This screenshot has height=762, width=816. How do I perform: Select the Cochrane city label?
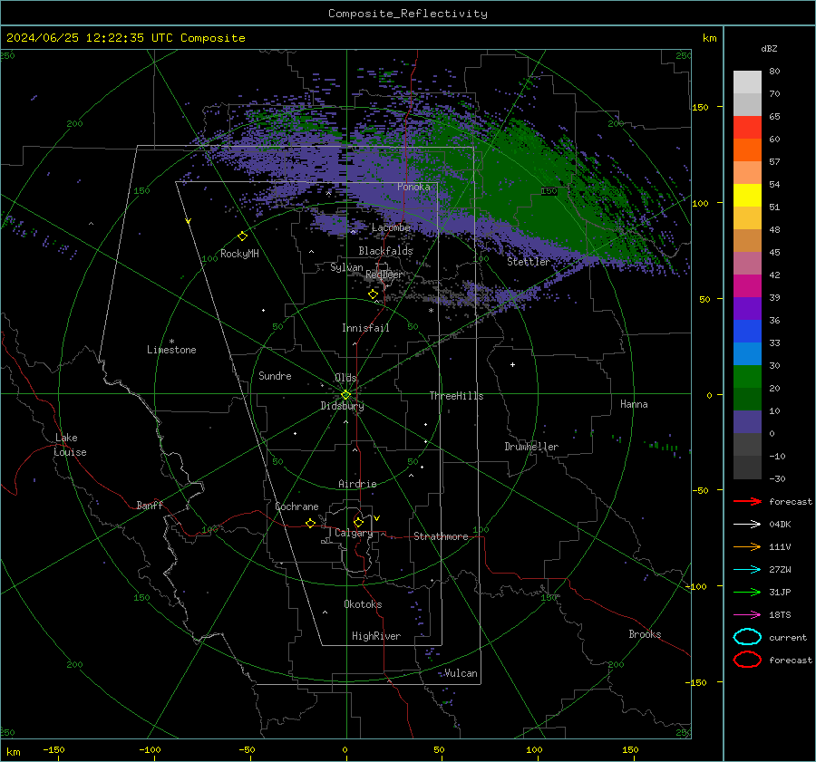[296, 506]
